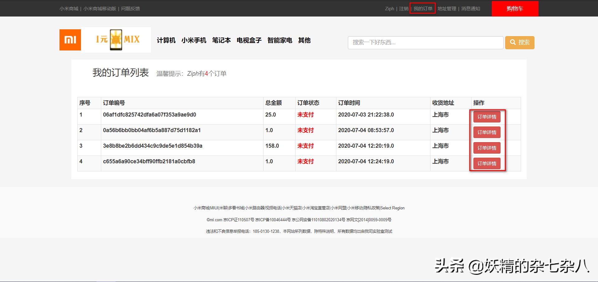The width and height of the screenshot is (598, 282).
Task: Switch to the 计算机 category tab
Action: [x=166, y=41]
